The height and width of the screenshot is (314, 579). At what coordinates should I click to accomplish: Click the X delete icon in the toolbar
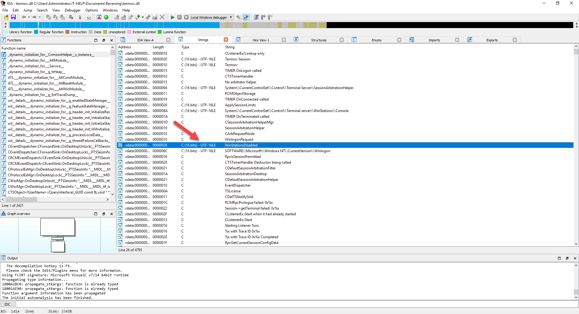tap(162, 17)
